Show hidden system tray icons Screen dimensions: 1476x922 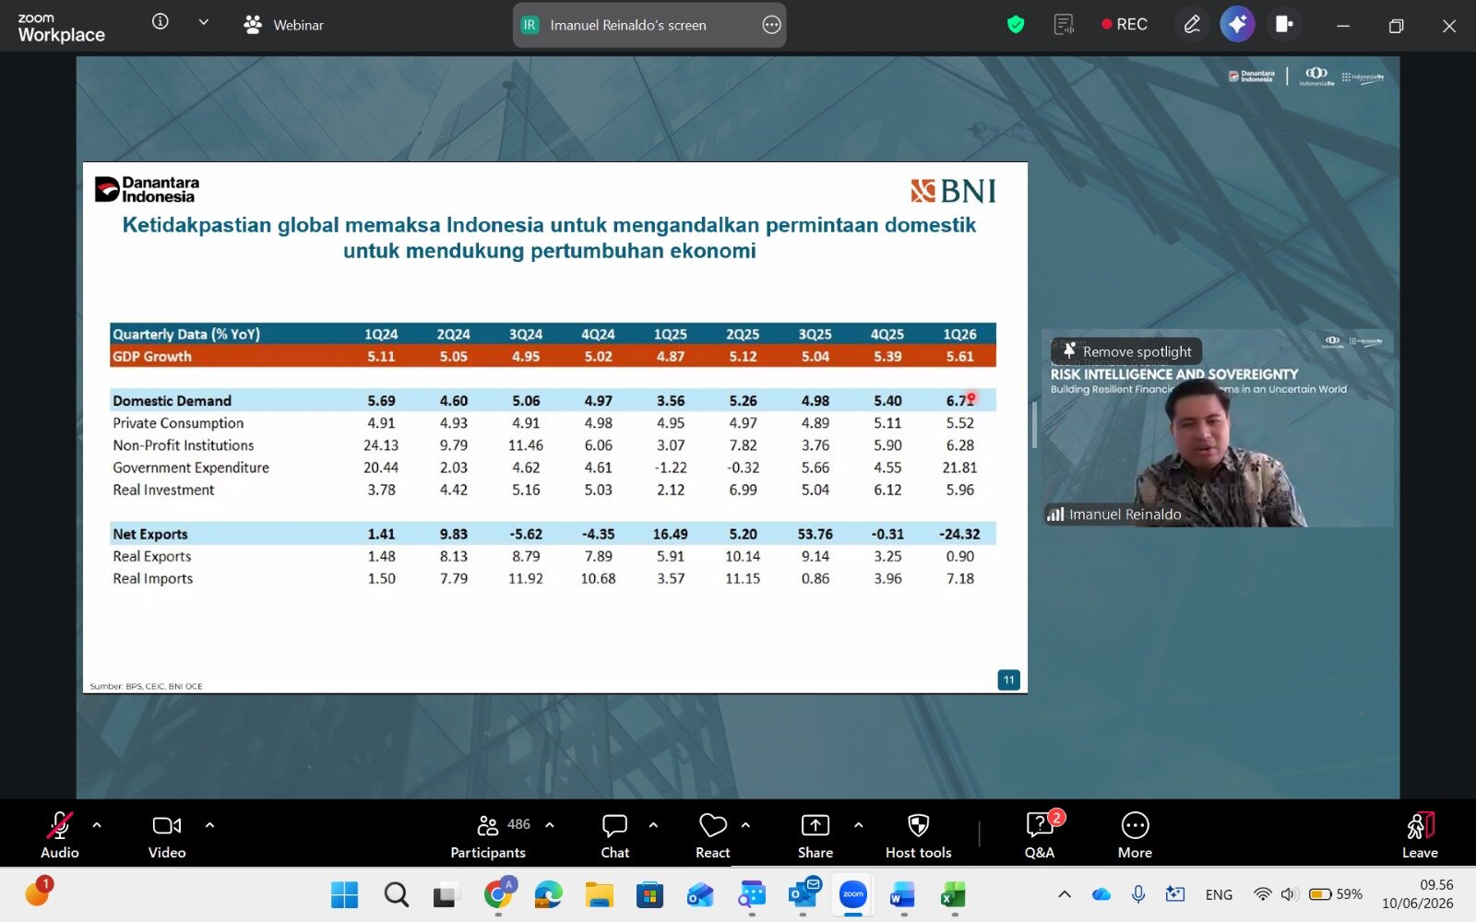coord(1065,894)
